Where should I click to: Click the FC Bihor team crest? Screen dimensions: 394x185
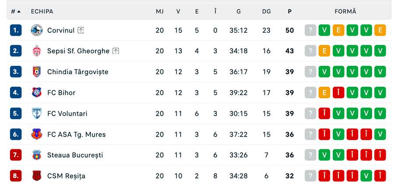tap(36, 92)
